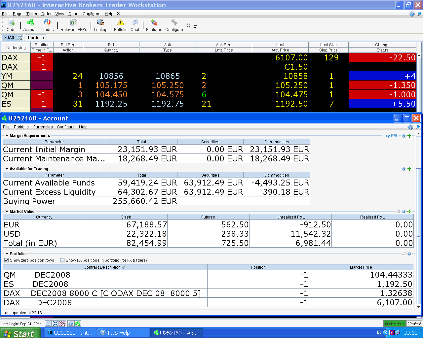Click the Order toolbar icon
The image size is (423, 338).
click(12, 22)
